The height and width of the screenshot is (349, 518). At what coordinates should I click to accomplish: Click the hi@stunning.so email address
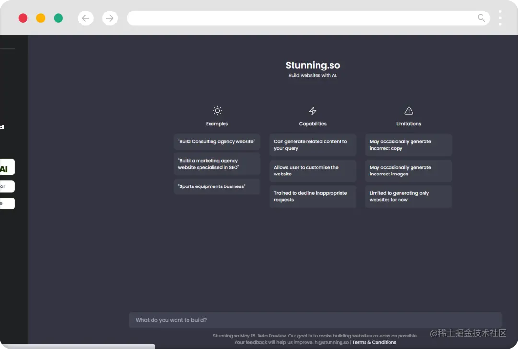(331, 342)
